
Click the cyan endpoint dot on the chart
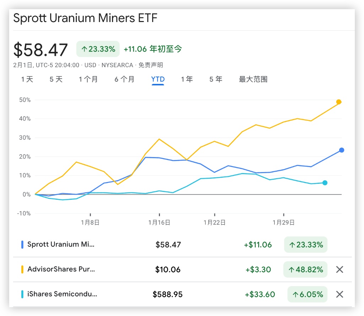click(x=325, y=183)
